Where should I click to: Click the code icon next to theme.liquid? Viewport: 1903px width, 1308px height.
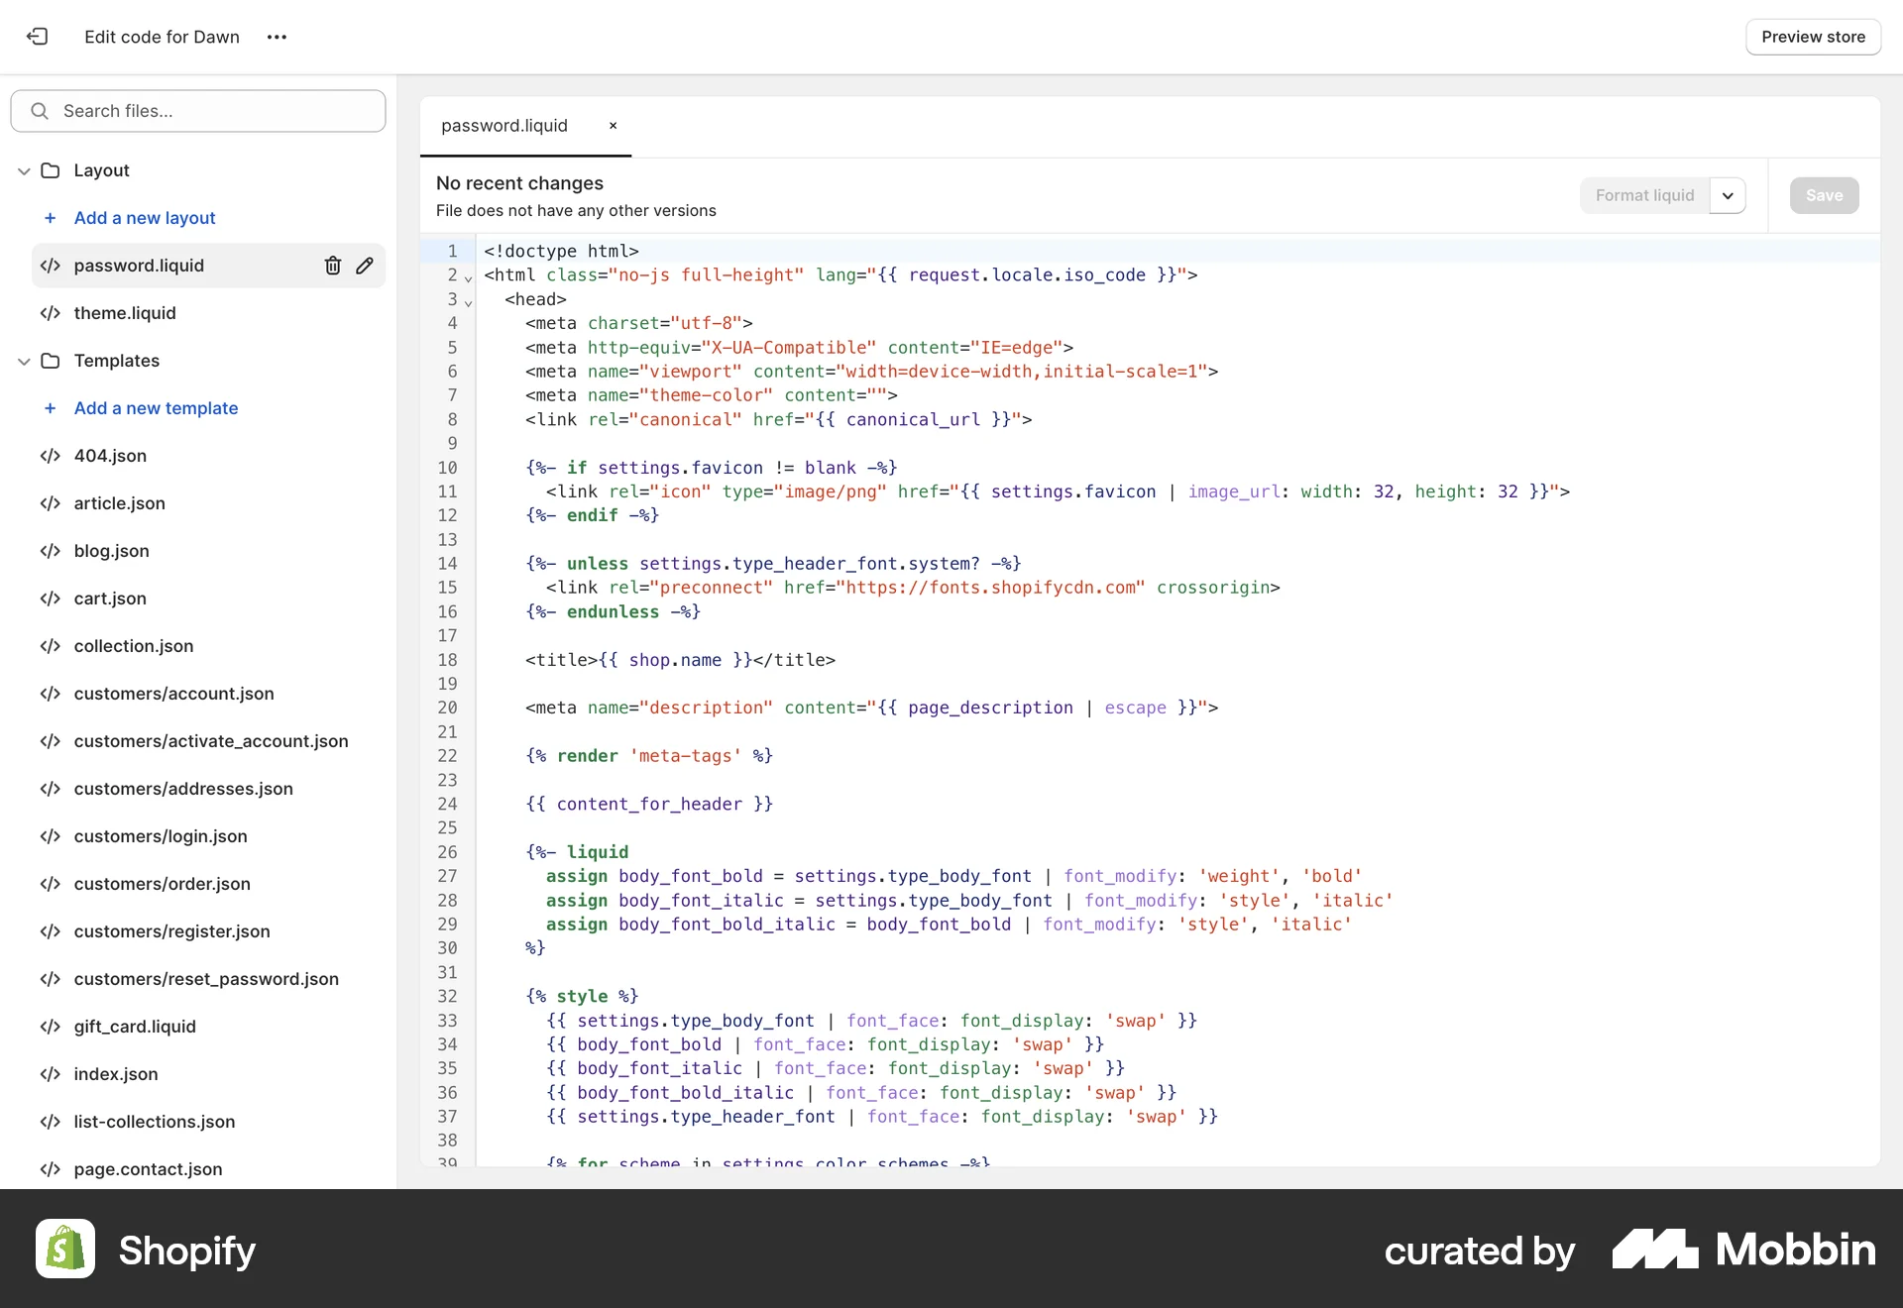point(50,313)
